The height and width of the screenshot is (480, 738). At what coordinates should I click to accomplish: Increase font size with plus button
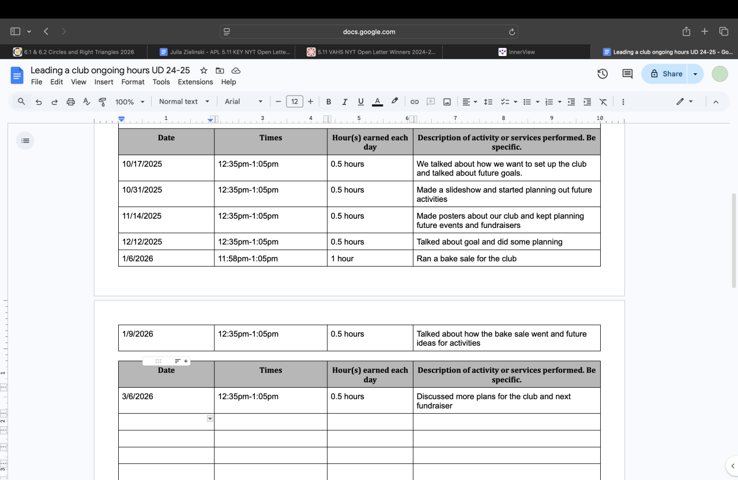[x=311, y=102]
